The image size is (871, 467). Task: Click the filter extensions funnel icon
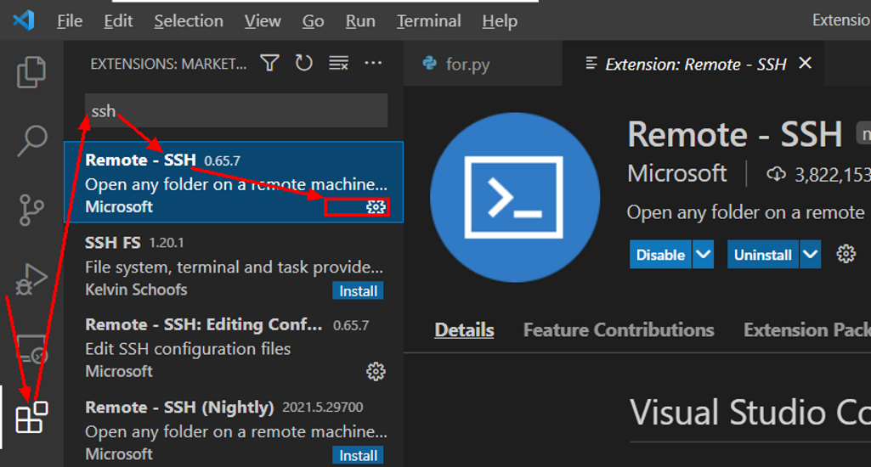point(269,63)
